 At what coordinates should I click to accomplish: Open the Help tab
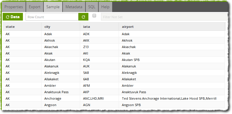[105, 7]
